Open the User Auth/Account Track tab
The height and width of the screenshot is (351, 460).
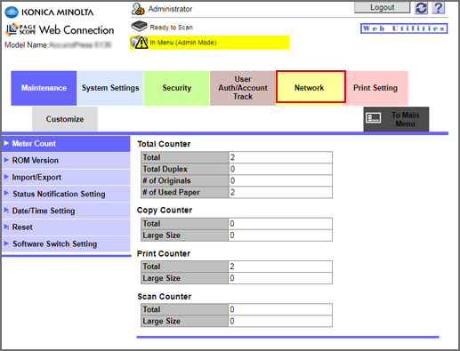243,88
